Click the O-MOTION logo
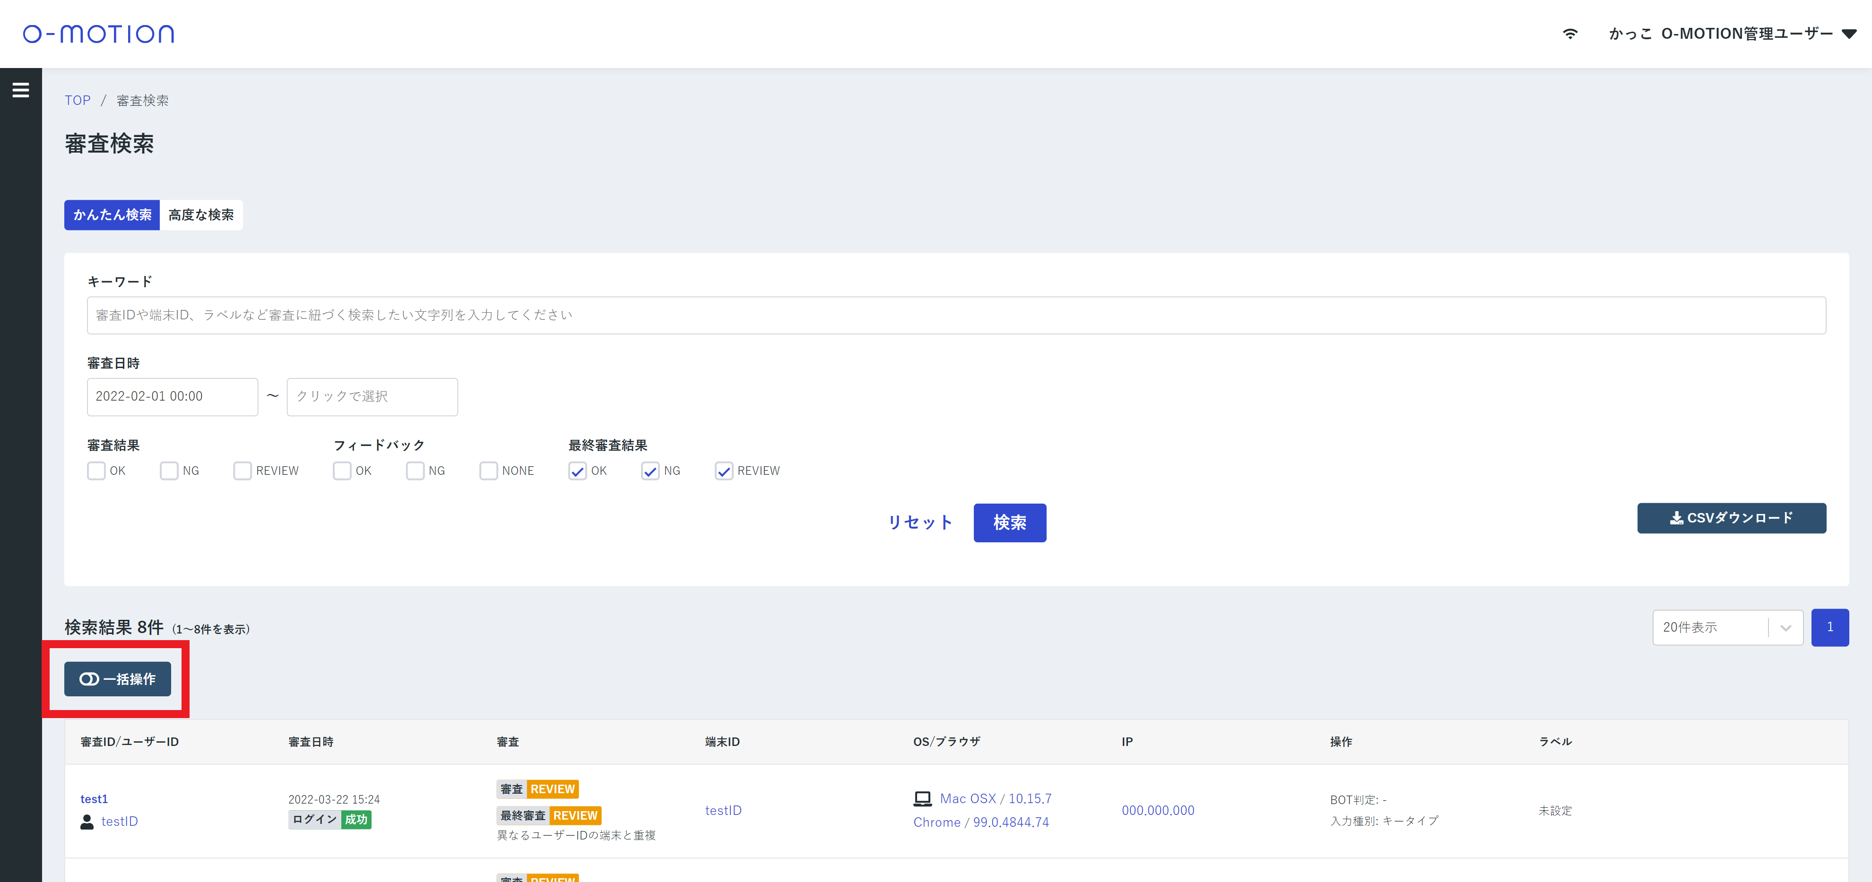The image size is (1872, 882). (99, 34)
